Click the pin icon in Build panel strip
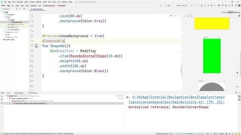 click(2, 100)
